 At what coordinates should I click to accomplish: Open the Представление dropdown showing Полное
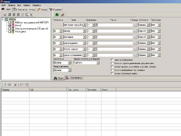(x=69, y=70)
